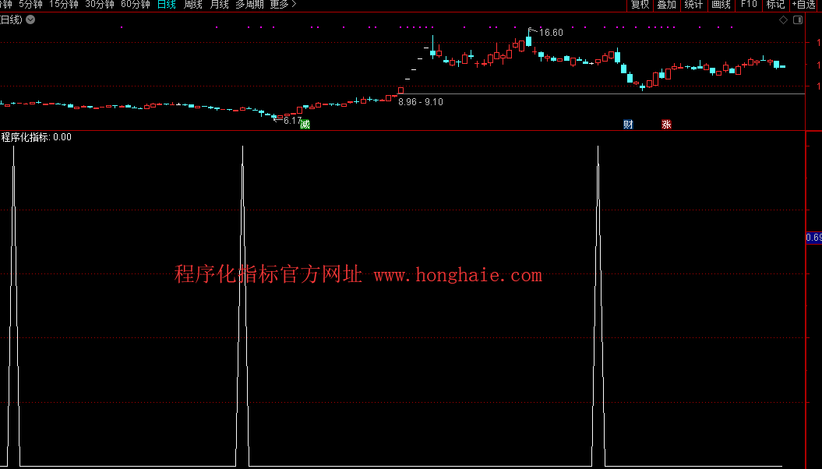Open the 多周期 multi-period view

(x=249, y=5)
